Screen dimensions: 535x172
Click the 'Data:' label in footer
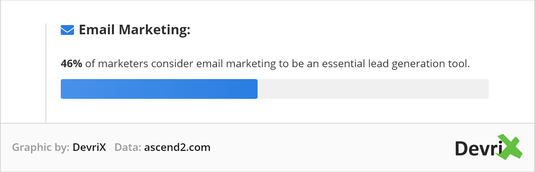[128, 147]
